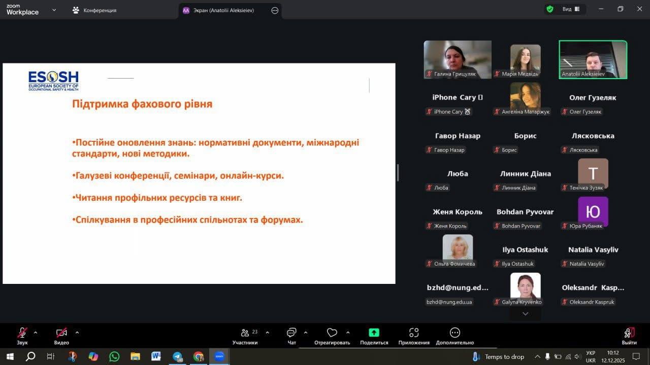
Task: Click the Leave meeting button
Action: pyautogui.click(x=629, y=336)
